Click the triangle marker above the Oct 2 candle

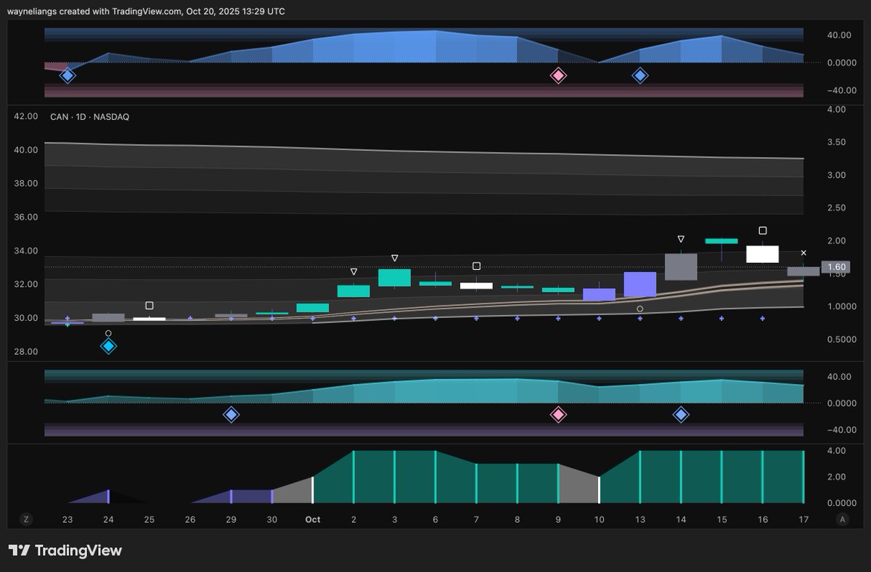pos(353,271)
